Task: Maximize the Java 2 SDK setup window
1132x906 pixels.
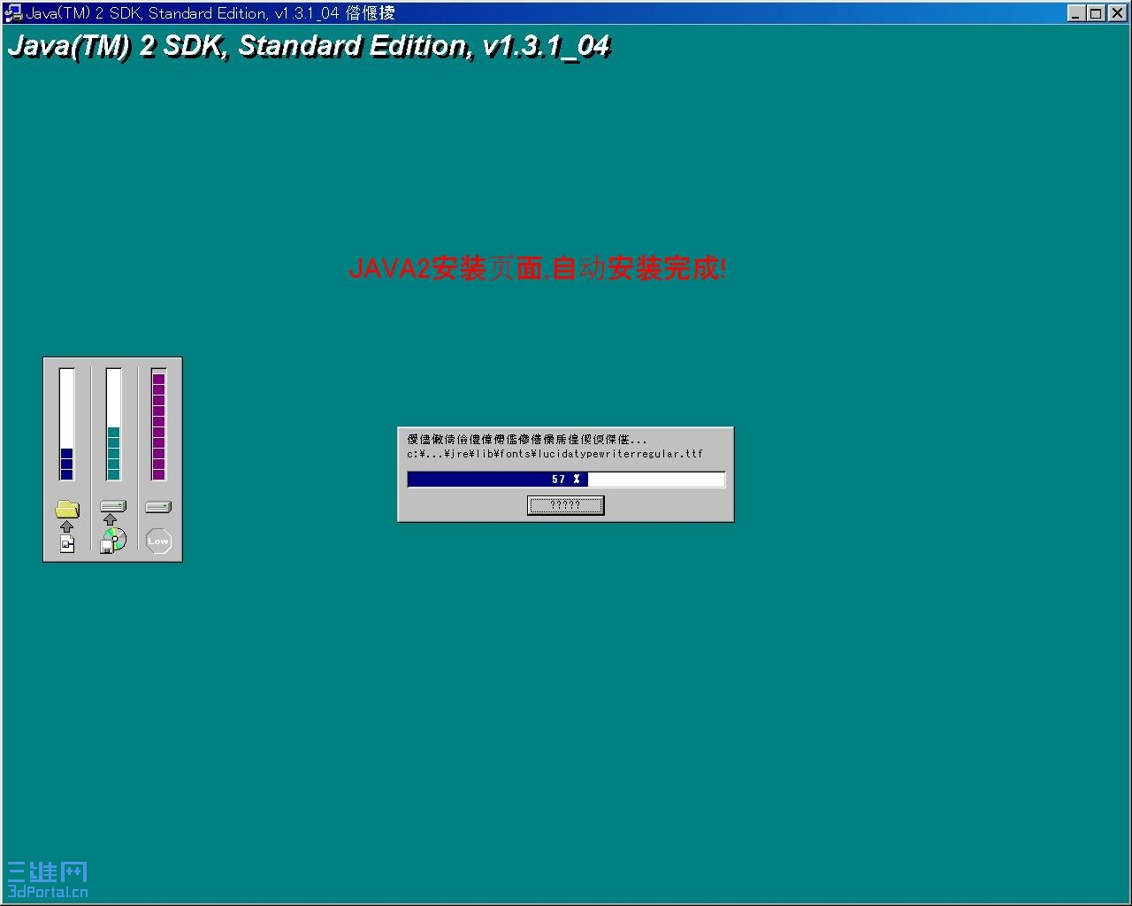Action: pos(1096,13)
